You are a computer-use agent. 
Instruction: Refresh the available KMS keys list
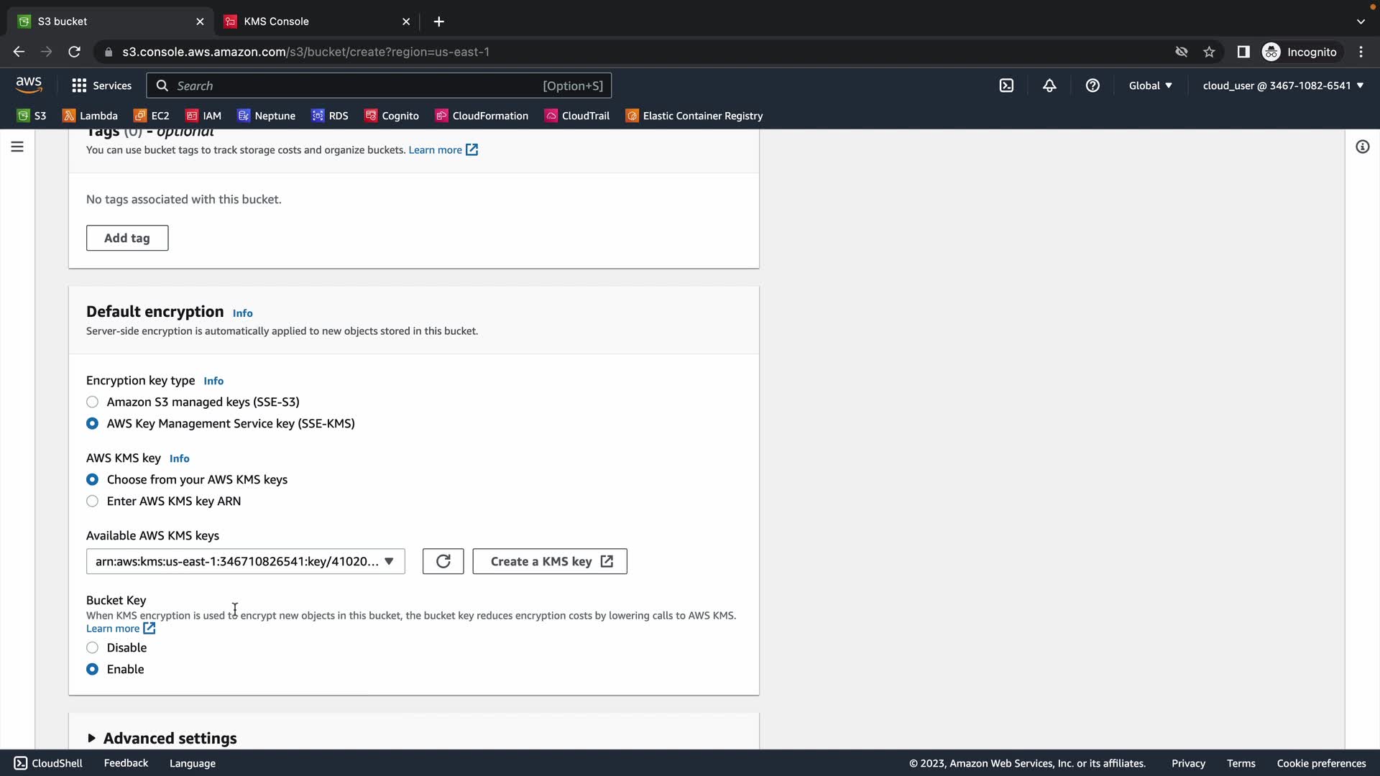tap(443, 561)
